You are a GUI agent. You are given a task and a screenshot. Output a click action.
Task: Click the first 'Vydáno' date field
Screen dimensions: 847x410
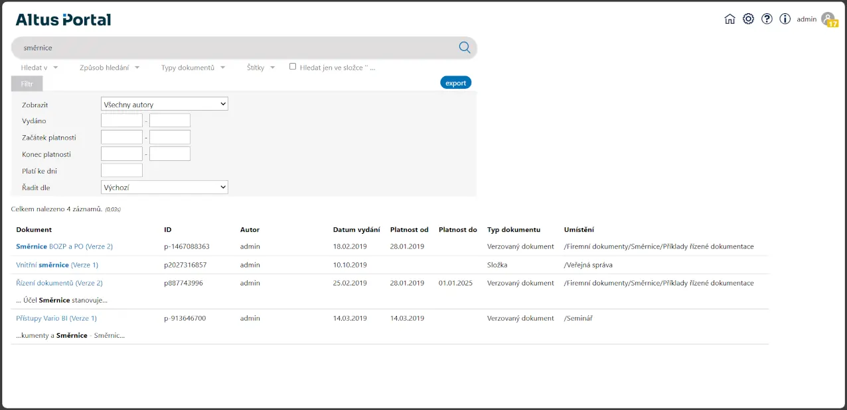click(x=121, y=121)
